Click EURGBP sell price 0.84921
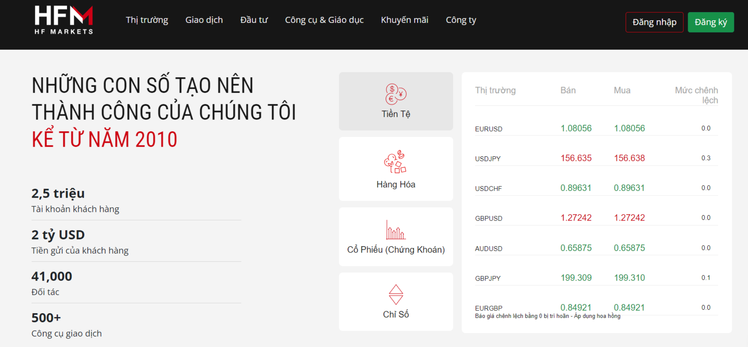 click(x=576, y=308)
